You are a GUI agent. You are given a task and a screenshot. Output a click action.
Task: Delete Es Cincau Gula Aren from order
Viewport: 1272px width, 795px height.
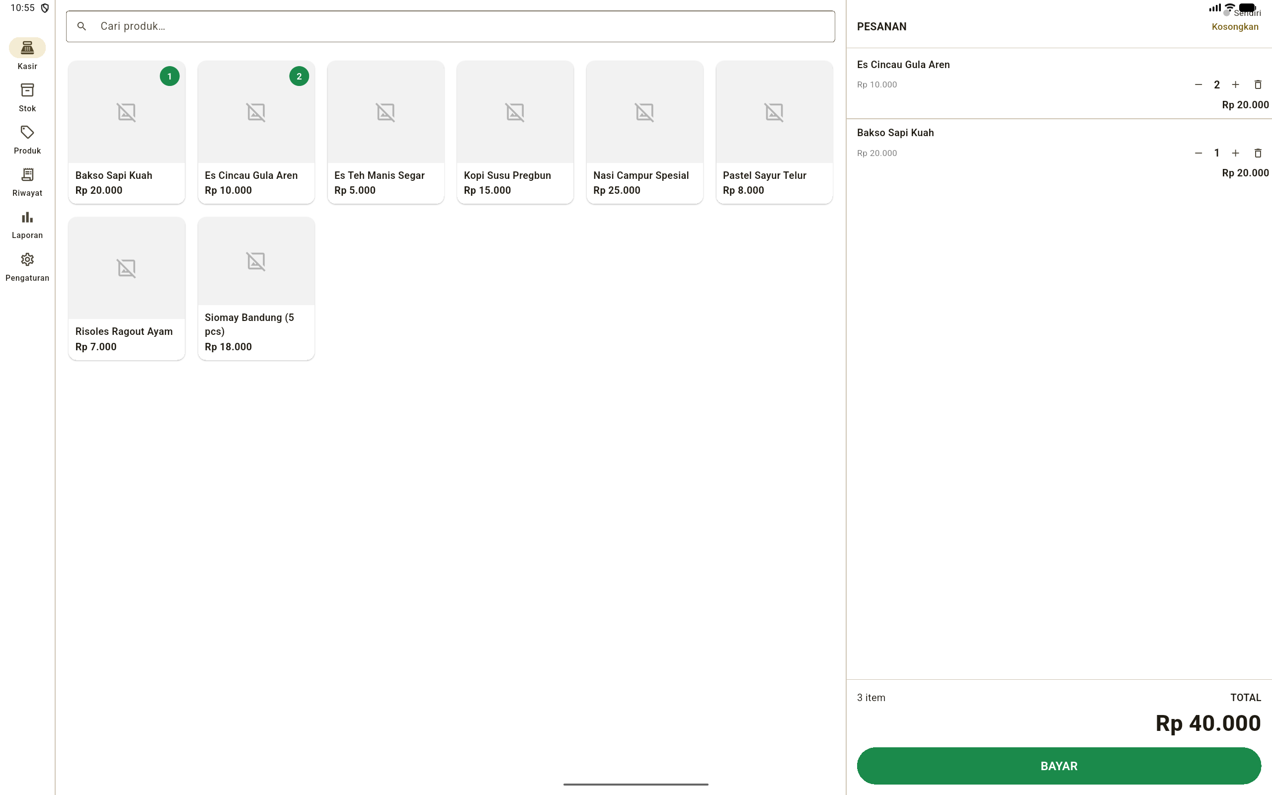[1258, 84]
